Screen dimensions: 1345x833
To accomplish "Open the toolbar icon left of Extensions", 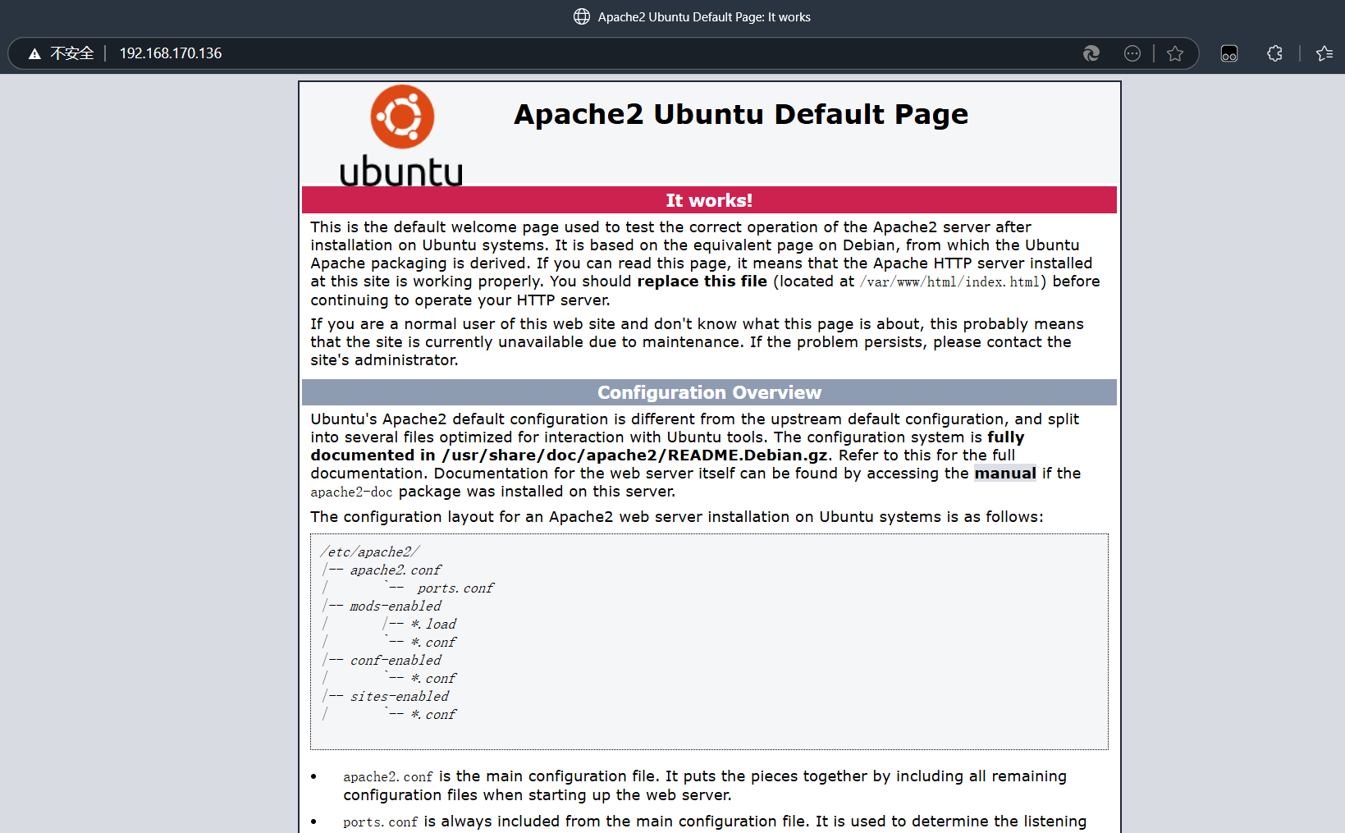I will coord(1229,53).
